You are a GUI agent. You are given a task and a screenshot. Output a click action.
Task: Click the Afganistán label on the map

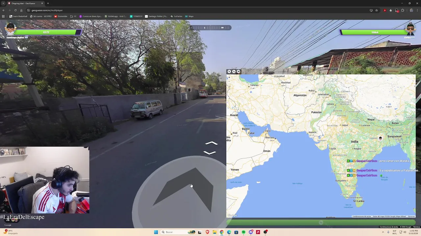pos(300,95)
